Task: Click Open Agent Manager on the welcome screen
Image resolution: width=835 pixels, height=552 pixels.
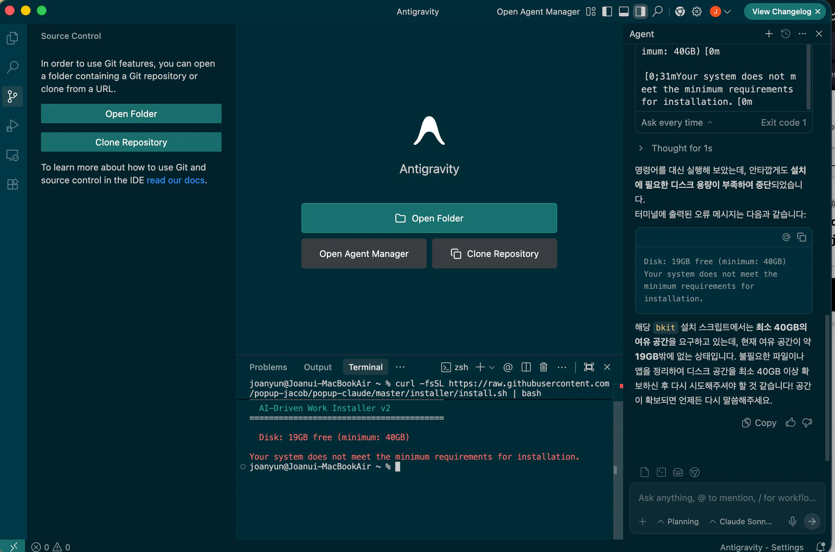Action: [364, 254]
